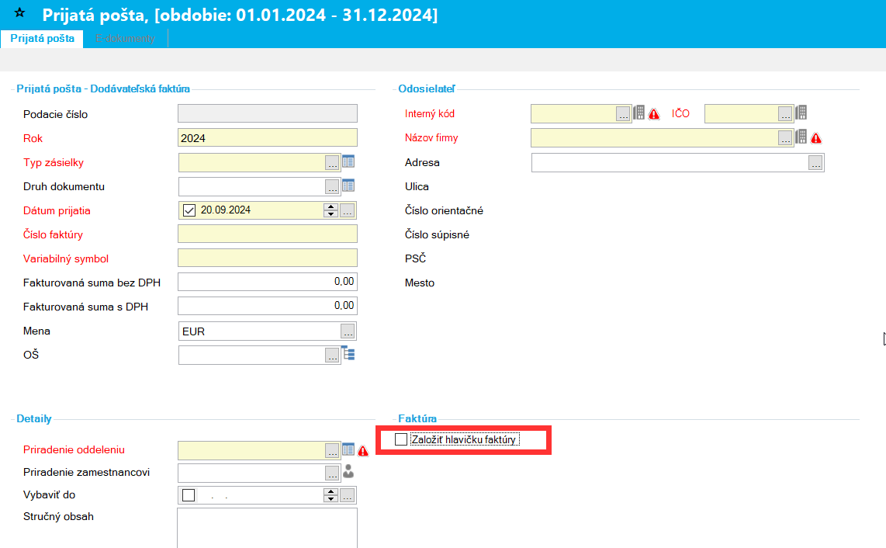Open the Typ zásielky ellipsis lookup
886x548 pixels.
(x=332, y=163)
